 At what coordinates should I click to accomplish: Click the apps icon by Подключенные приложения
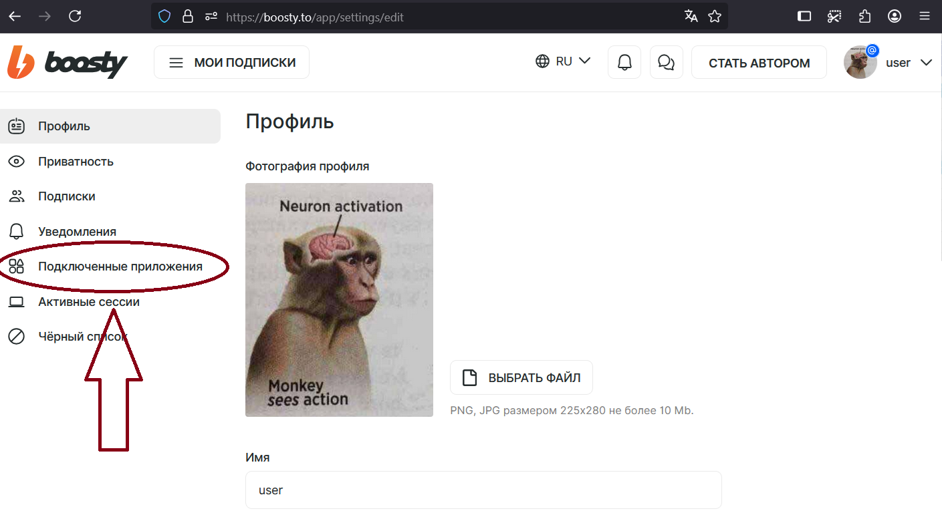click(17, 267)
